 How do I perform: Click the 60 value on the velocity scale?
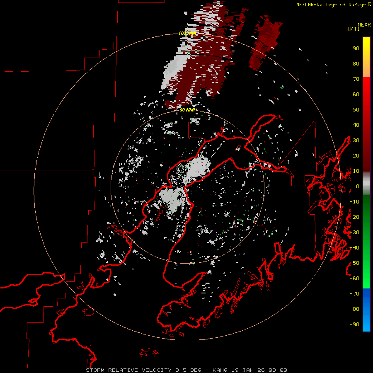[x=356, y=94]
